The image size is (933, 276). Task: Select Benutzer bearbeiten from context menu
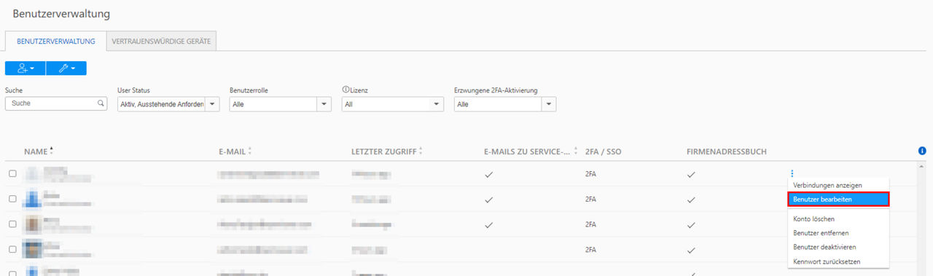click(839, 199)
